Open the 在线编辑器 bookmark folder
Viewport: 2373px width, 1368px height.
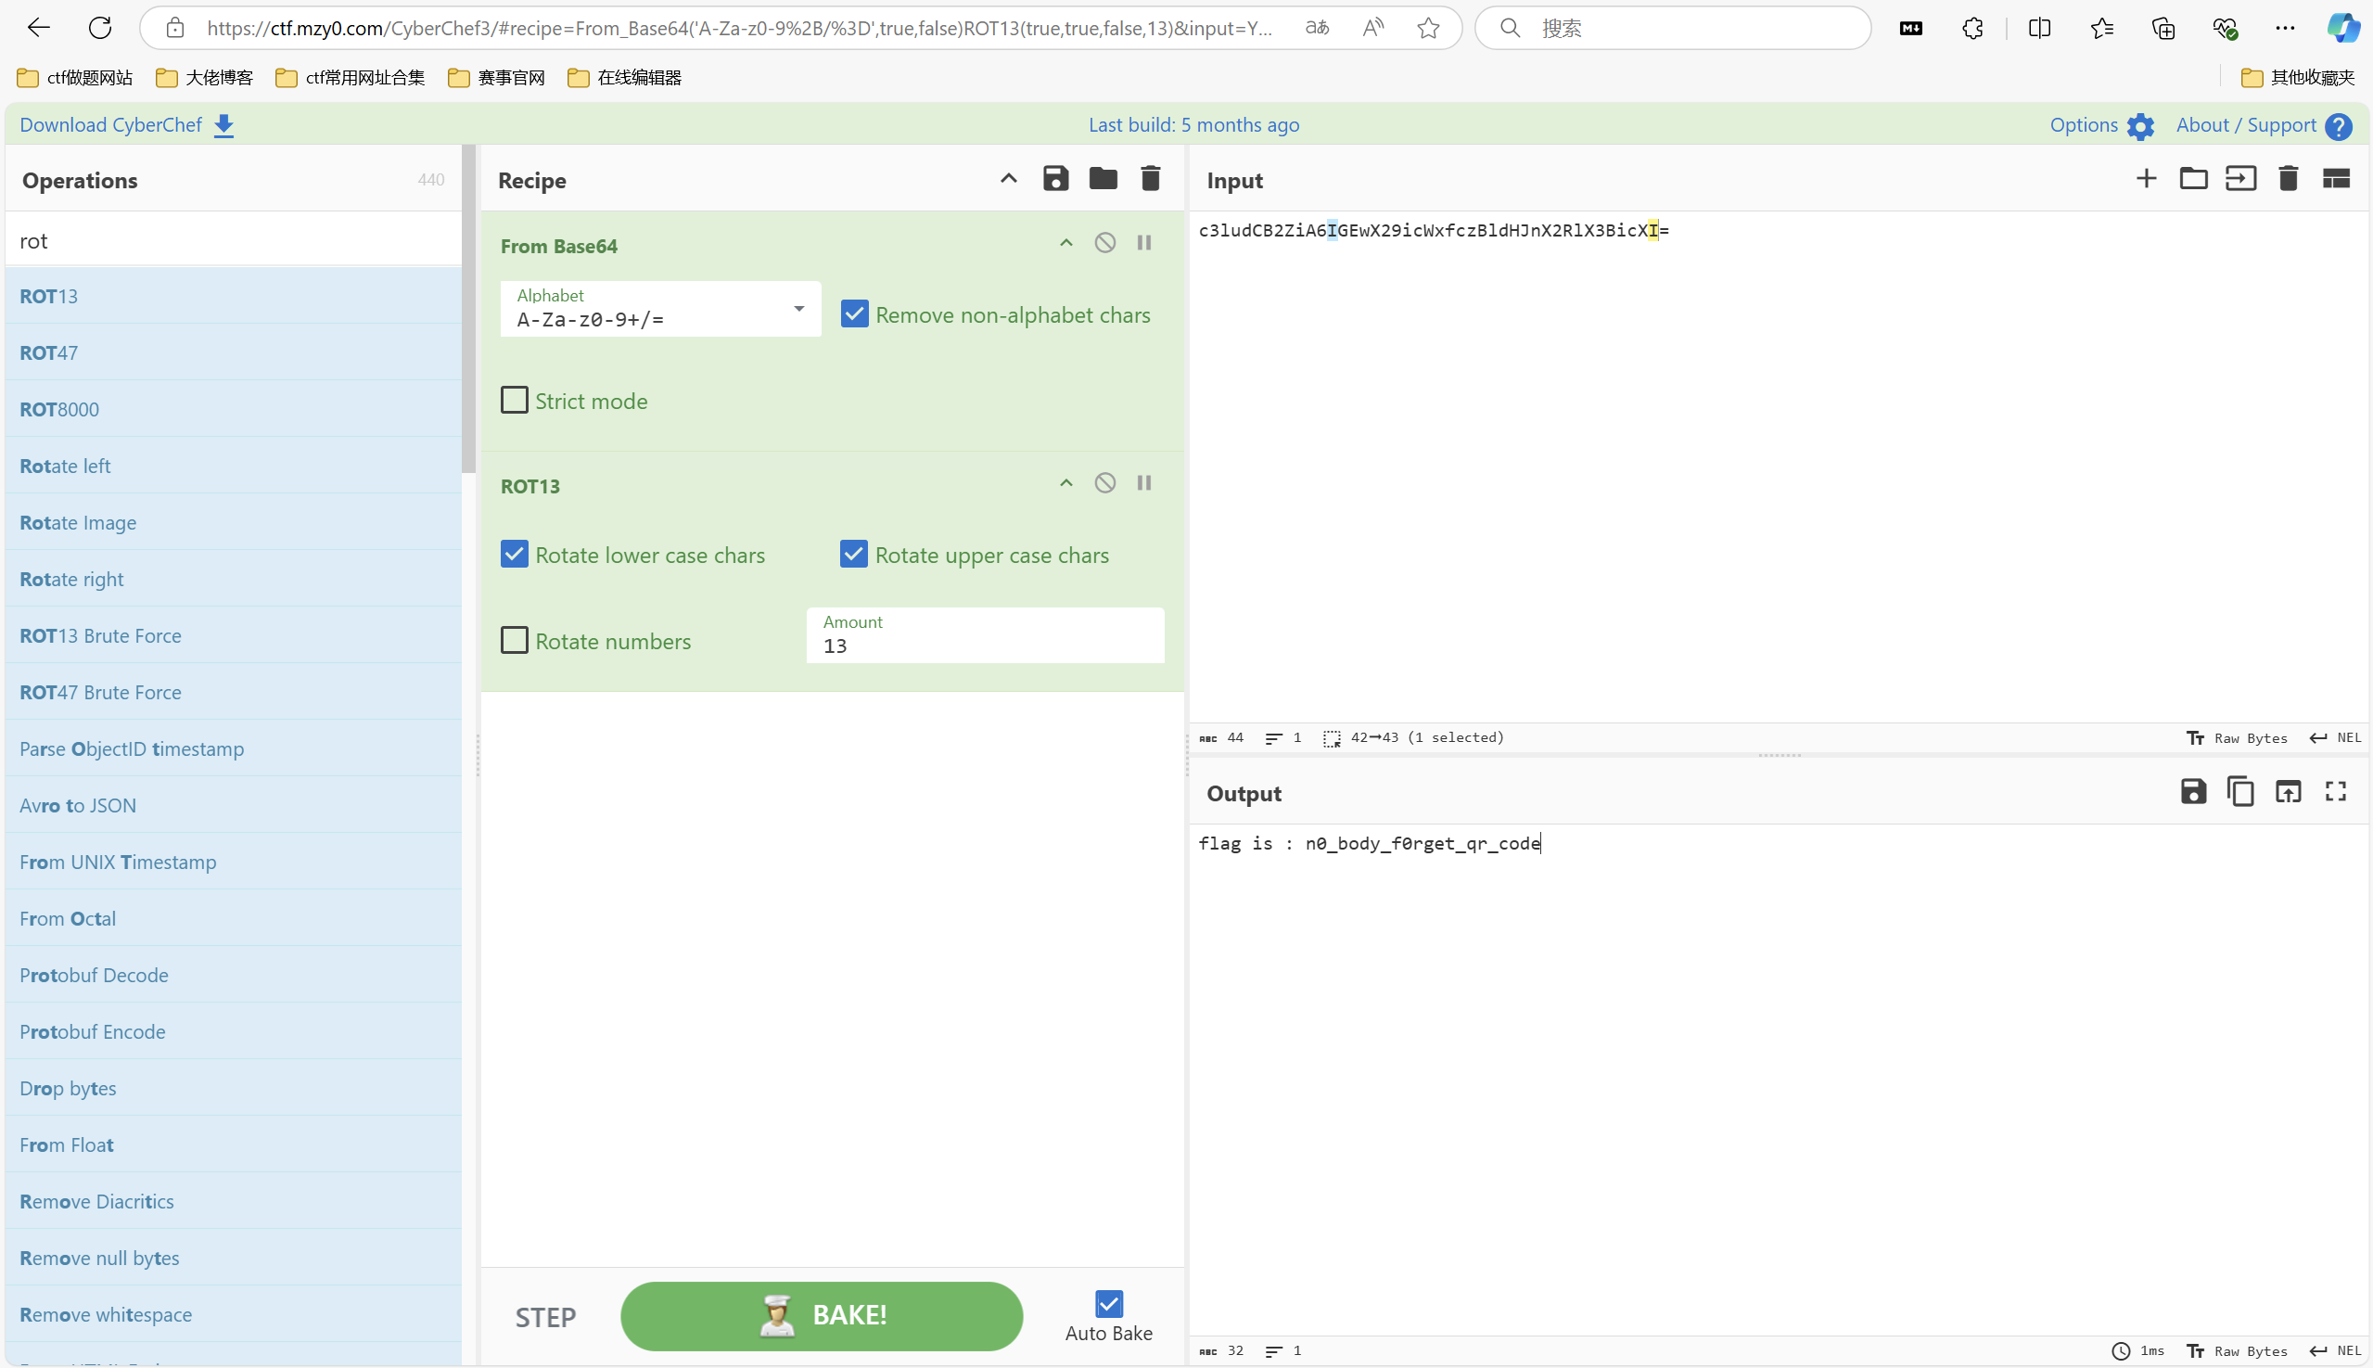coord(625,77)
